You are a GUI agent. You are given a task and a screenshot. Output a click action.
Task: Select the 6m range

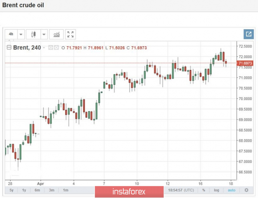click(37, 190)
